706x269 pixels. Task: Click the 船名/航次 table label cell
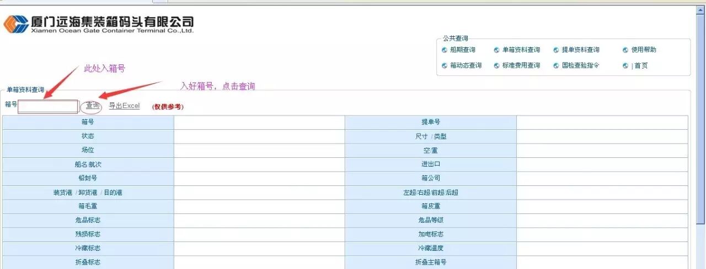pos(88,164)
